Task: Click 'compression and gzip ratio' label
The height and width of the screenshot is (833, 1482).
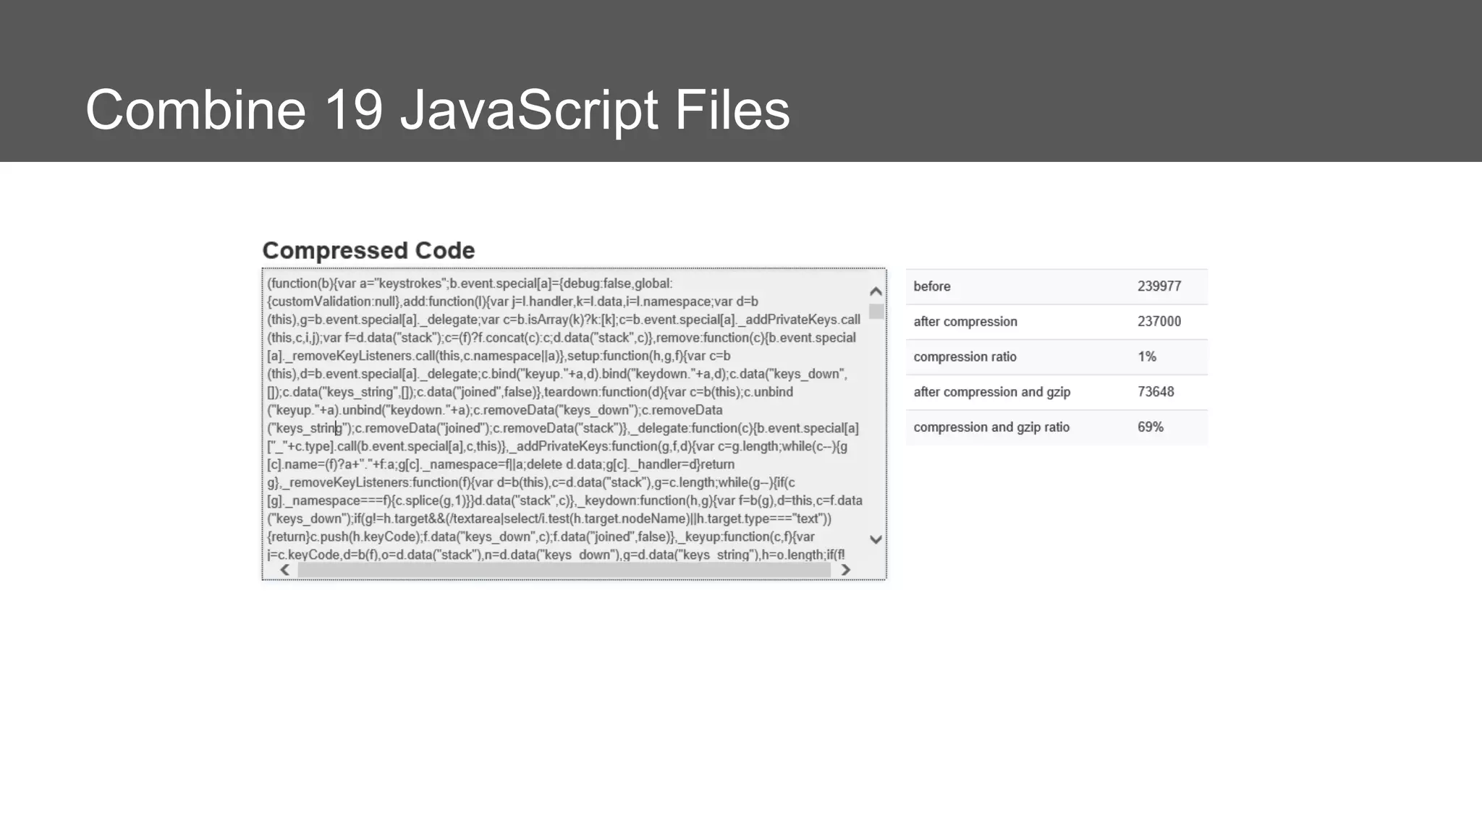Action: point(991,427)
